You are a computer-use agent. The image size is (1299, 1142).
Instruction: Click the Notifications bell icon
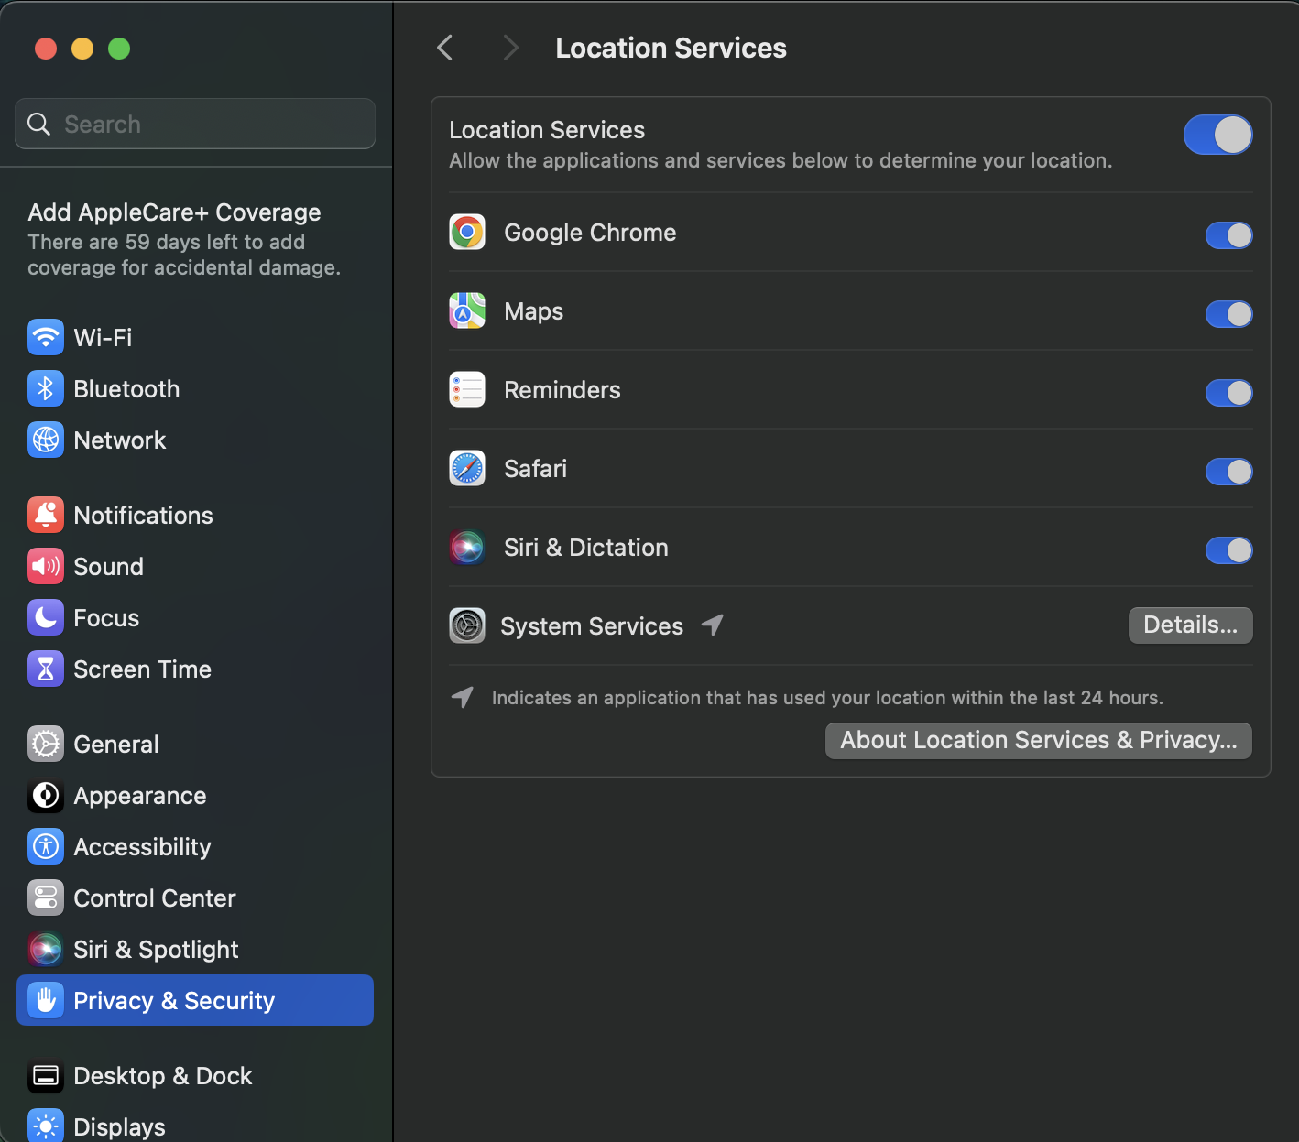pyautogui.click(x=46, y=515)
